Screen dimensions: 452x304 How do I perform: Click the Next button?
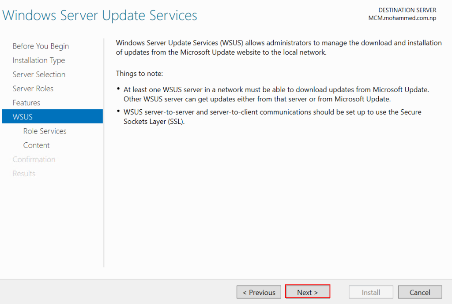[x=308, y=292]
